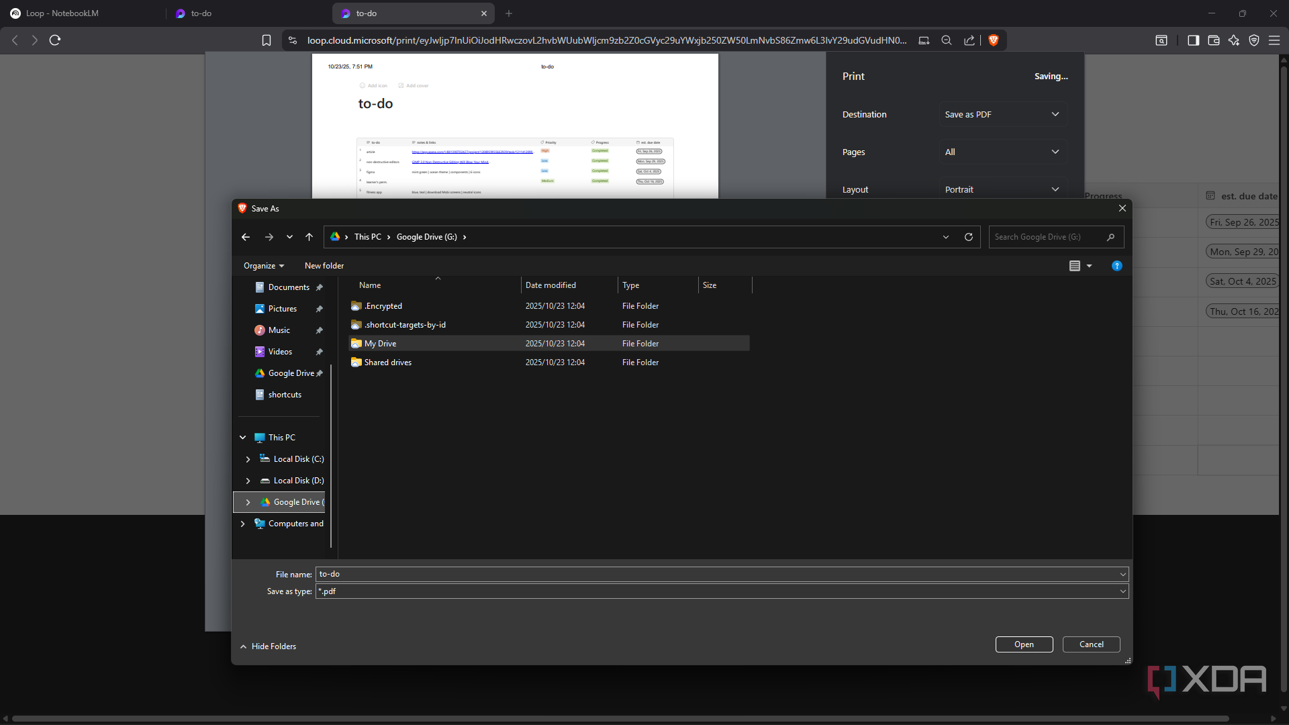Hide Folders pane toggle
This screenshot has height=725, width=1289.
coord(268,646)
